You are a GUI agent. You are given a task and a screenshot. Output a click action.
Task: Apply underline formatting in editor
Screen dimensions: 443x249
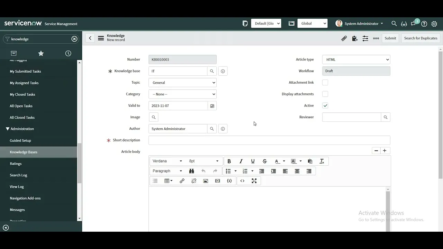click(x=253, y=161)
